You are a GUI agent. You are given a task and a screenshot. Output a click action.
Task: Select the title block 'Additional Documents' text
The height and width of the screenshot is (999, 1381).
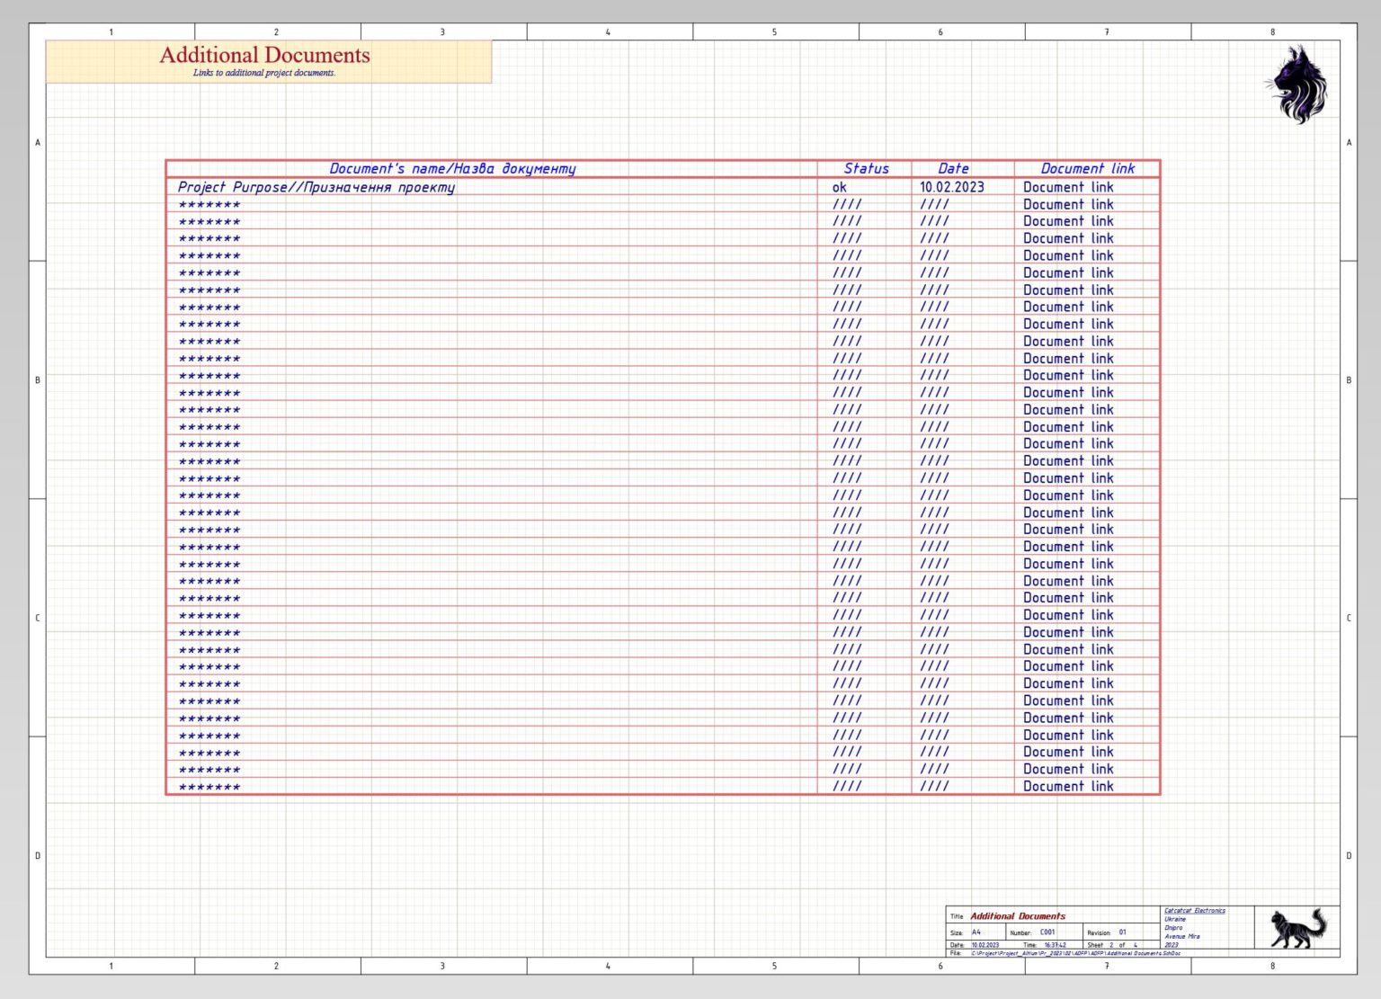click(1017, 916)
